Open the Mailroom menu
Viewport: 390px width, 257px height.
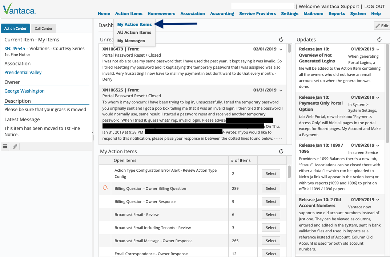pos(313,13)
